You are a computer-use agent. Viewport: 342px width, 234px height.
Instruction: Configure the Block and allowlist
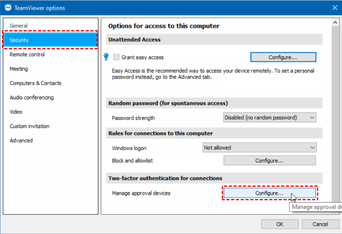click(269, 161)
